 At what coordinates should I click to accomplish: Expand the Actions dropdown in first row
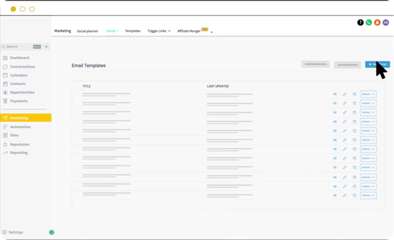[x=368, y=94]
